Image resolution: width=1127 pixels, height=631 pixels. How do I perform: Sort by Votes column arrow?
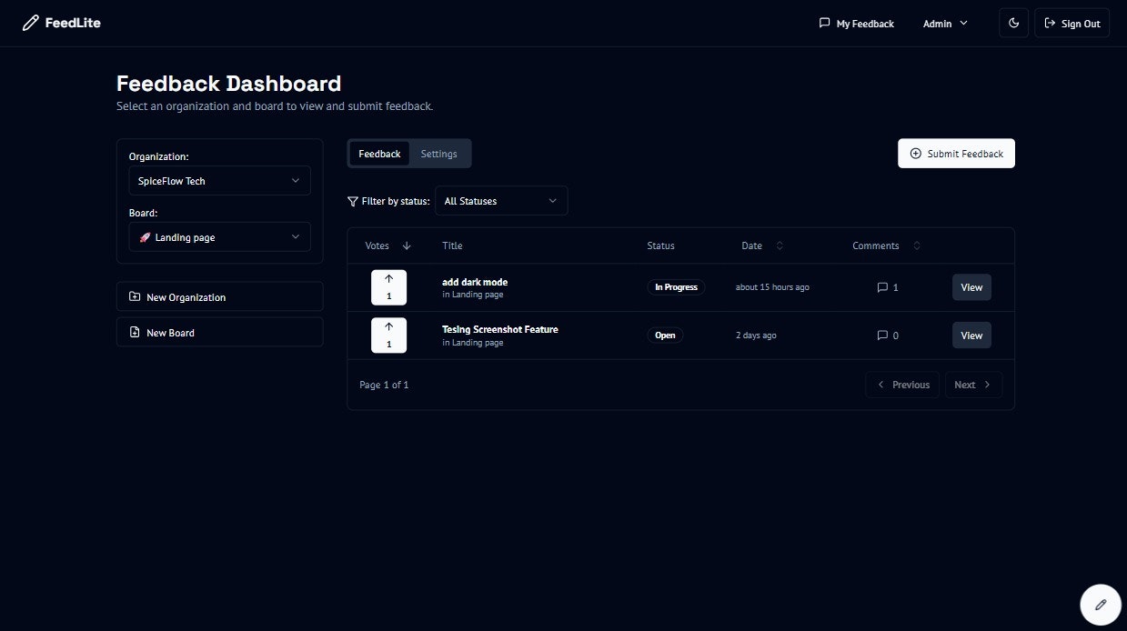pos(407,245)
